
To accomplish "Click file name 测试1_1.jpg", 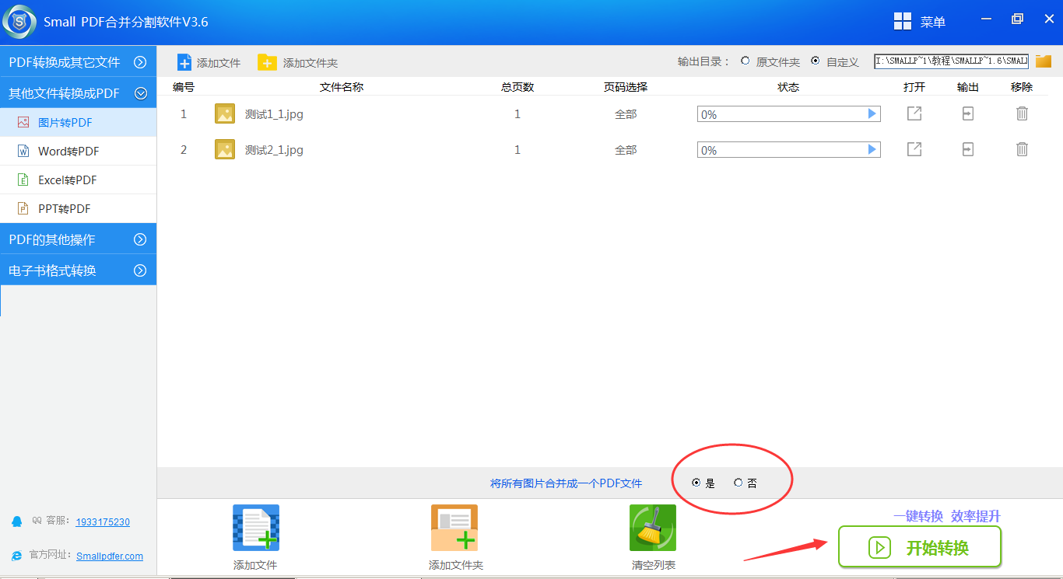I will 274,114.
